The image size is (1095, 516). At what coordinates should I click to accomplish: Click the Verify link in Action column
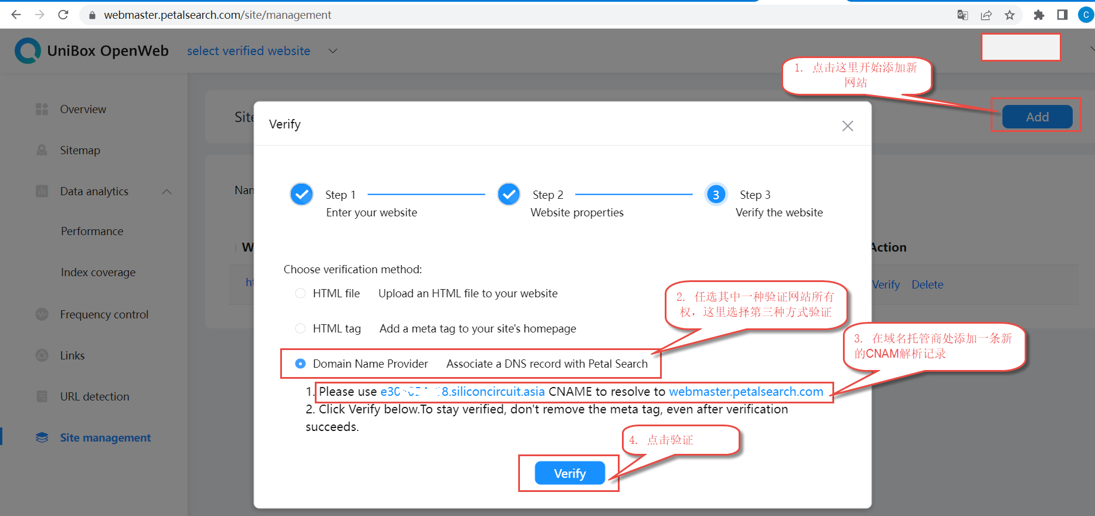886,284
